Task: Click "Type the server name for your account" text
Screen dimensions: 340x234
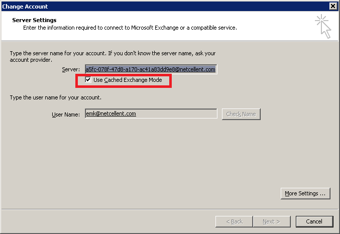Action: [x=112, y=56]
